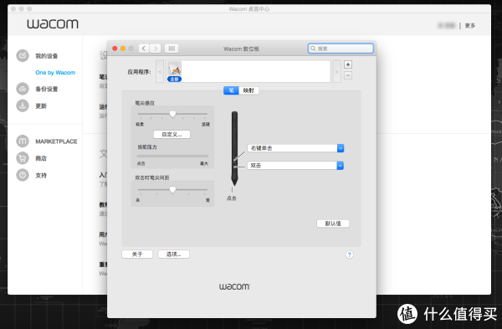Click the show-all grid icon
Image resolution: width=502 pixels, height=329 pixels.
(x=172, y=49)
